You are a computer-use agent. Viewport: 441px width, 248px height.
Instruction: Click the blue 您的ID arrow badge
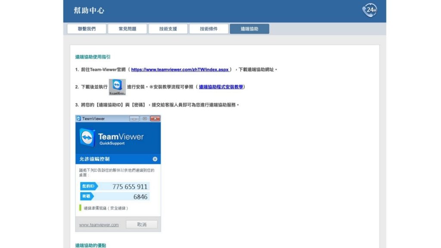[x=88, y=186]
